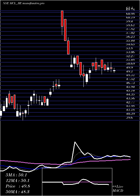Click the 60.19 price axis label
140x196 pixels.
(x=130, y=17)
